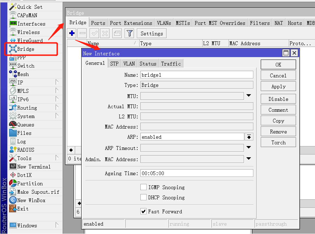Enable the DHCP Snooping checkbox
The image size is (315, 234).
(143, 197)
